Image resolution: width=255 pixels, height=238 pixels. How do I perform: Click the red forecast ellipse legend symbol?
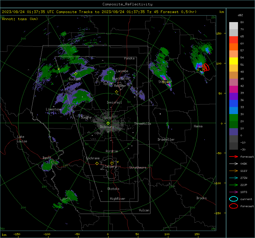233,206
